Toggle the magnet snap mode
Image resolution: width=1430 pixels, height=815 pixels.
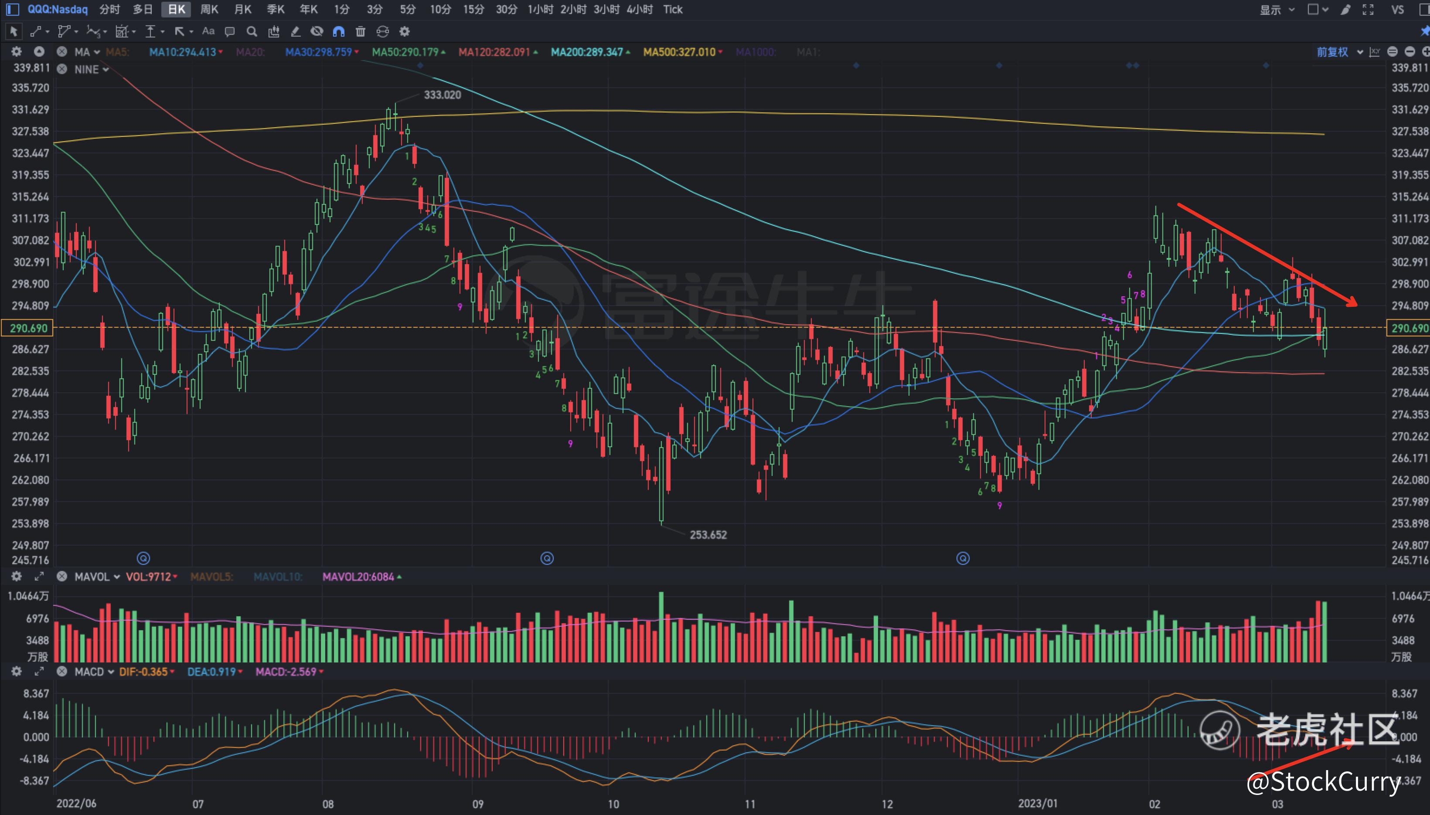click(339, 32)
